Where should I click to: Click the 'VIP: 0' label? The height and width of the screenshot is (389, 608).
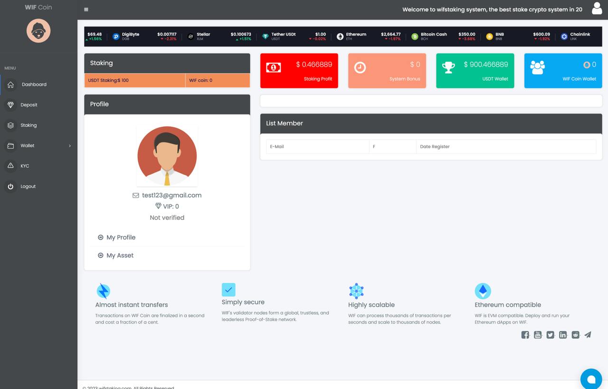(x=171, y=207)
